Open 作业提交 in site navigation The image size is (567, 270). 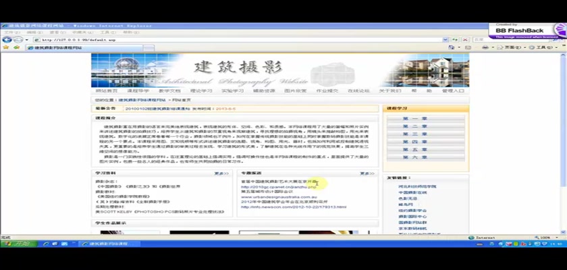click(327, 90)
